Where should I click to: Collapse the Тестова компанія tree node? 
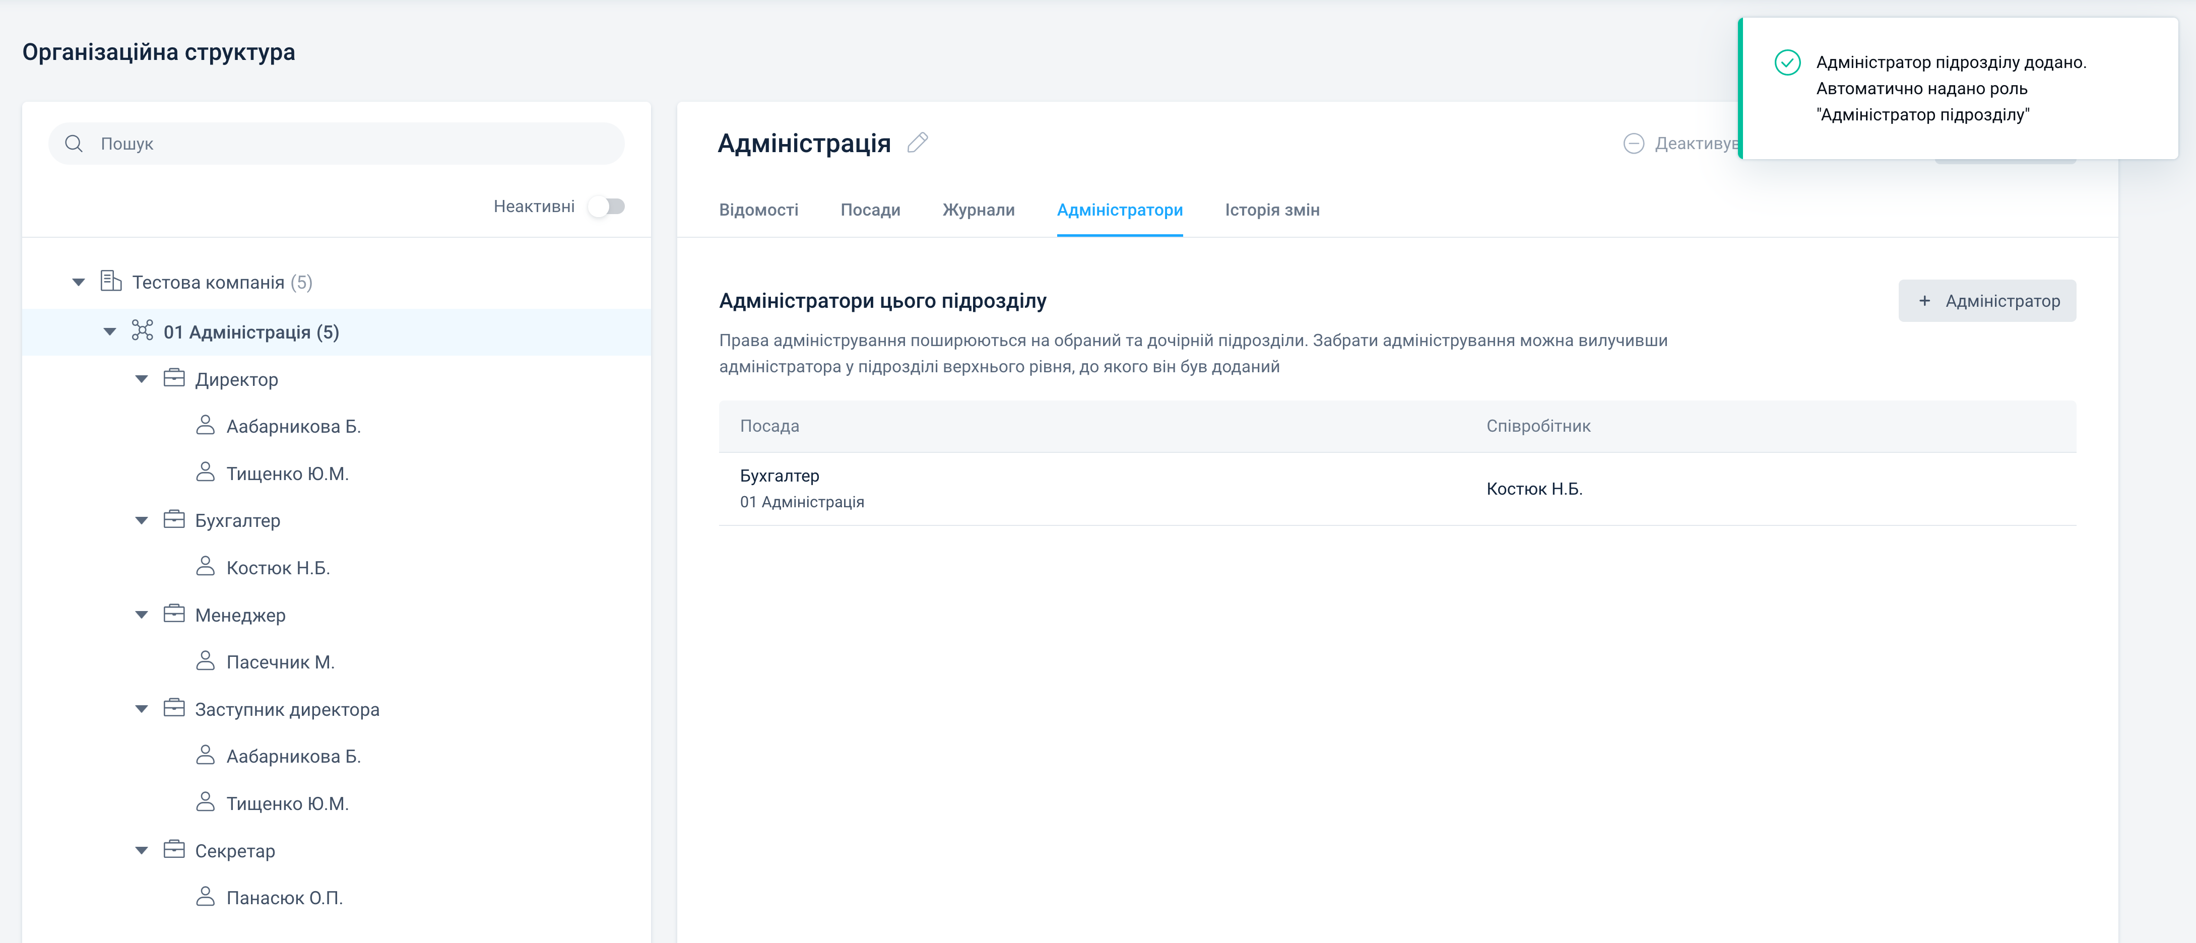(79, 282)
